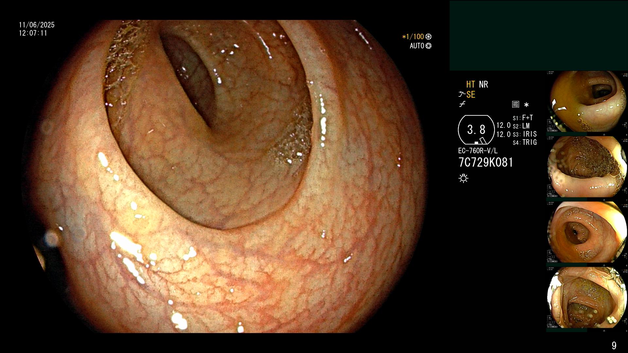Toggle the SE structure enhancement label
This screenshot has width=628, height=353.
[471, 94]
